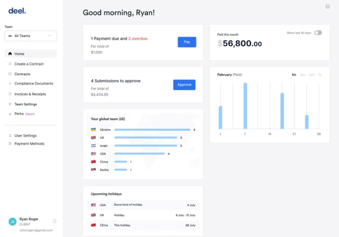The height and width of the screenshot is (237, 339).
Task: Click the Ukraine team bar
Action: (x=152, y=130)
